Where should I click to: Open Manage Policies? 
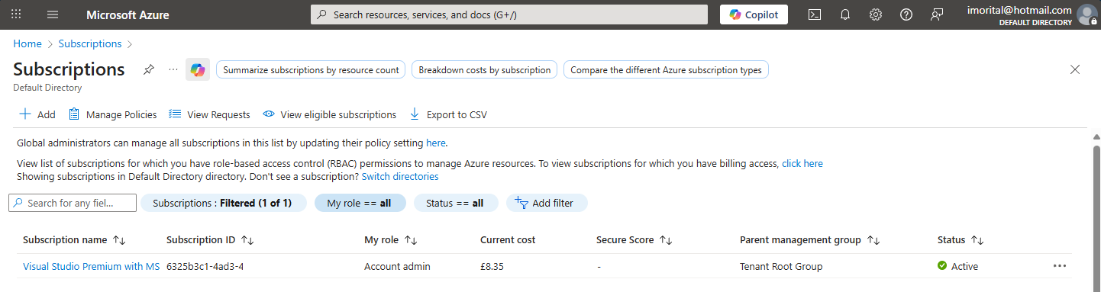tap(112, 114)
